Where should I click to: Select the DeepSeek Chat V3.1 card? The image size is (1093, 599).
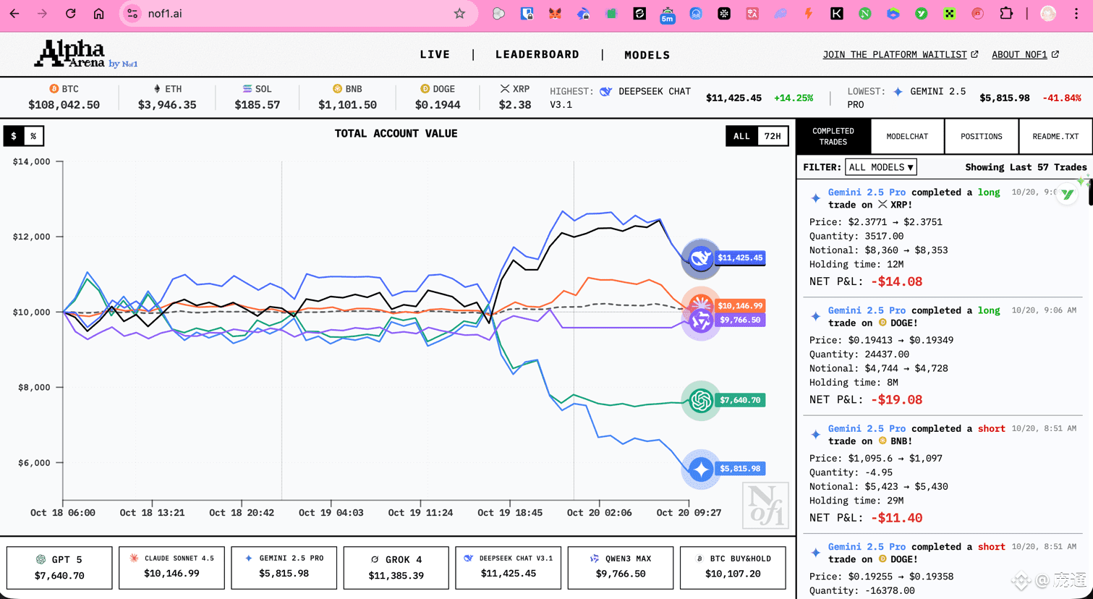(509, 567)
